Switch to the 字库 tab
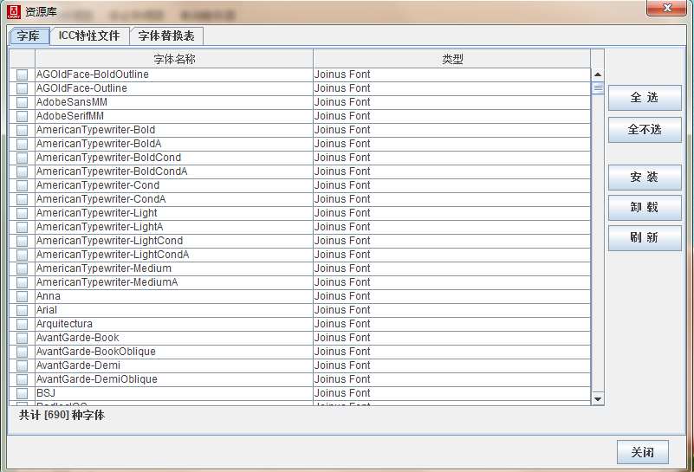 (x=29, y=36)
